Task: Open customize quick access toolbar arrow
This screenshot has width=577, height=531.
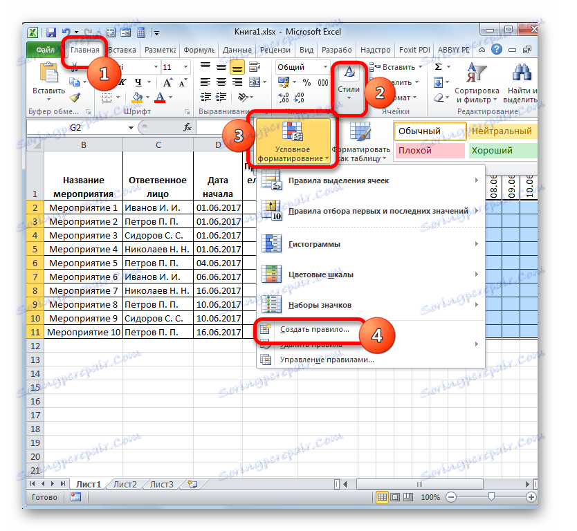Action: [156, 32]
